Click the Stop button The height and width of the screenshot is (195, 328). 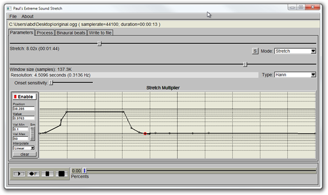(62, 174)
